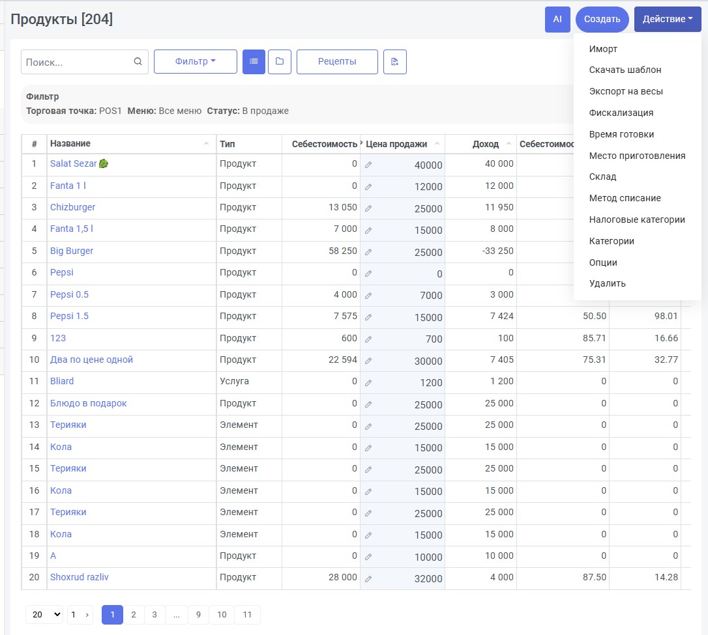
Task: Sort by Доход column arrow
Action: coord(509,144)
